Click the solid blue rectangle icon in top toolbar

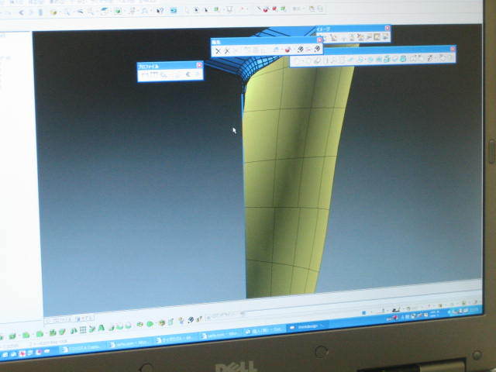tap(174, 10)
